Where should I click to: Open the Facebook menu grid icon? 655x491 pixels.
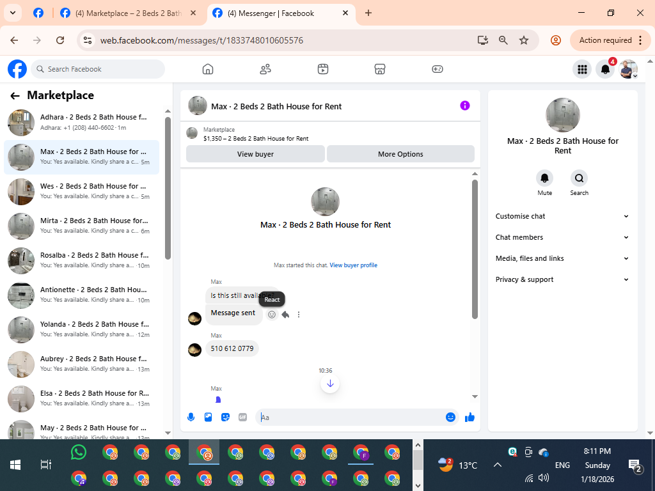click(582, 69)
